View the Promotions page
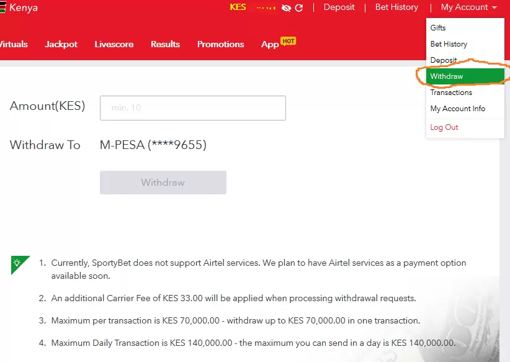The height and width of the screenshot is (362, 510). pos(220,44)
